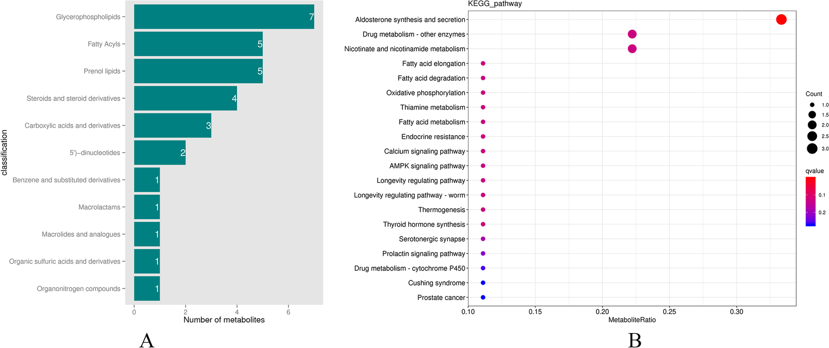The height and width of the screenshot is (348, 829).
Task: Click the Count legend 1.0 circle
Action: tap(812, 105)
